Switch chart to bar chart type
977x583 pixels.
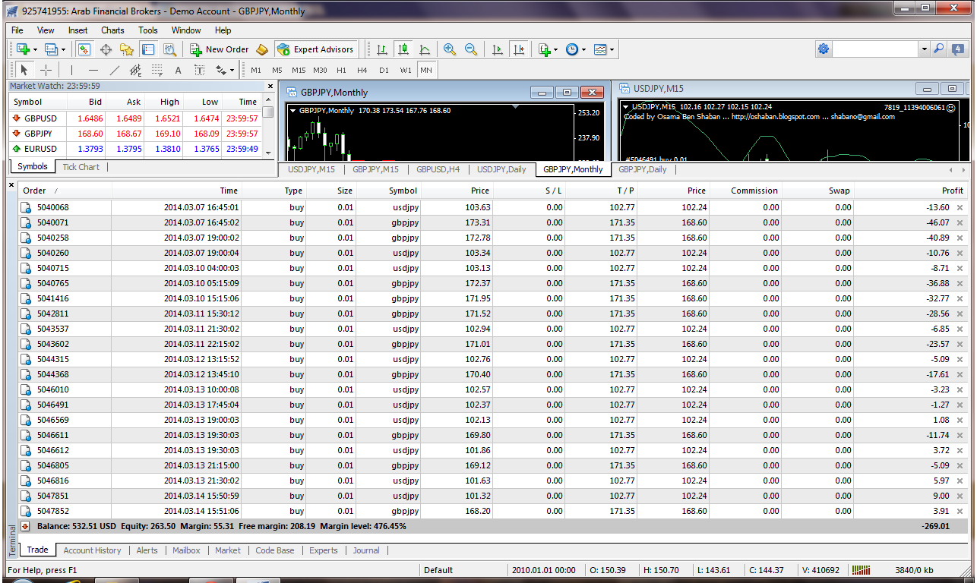[382, 49]
